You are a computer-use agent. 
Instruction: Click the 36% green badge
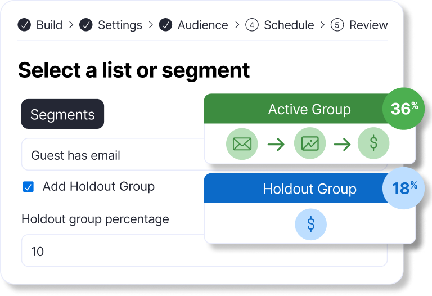tap(404, 108)
